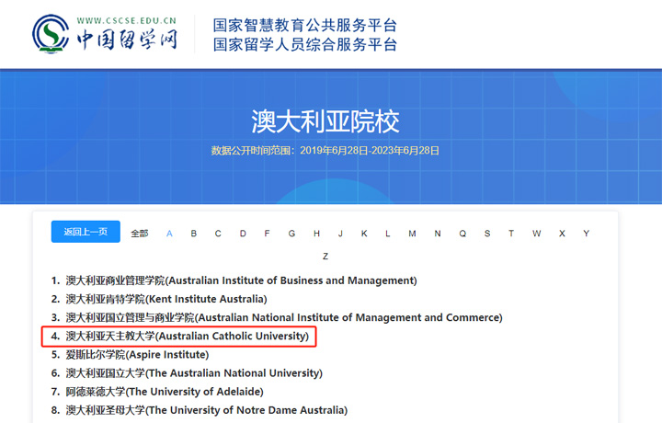Select the 全部 filter tab
The width and height of the screenshot is (662, 423).
click(140, 234)
